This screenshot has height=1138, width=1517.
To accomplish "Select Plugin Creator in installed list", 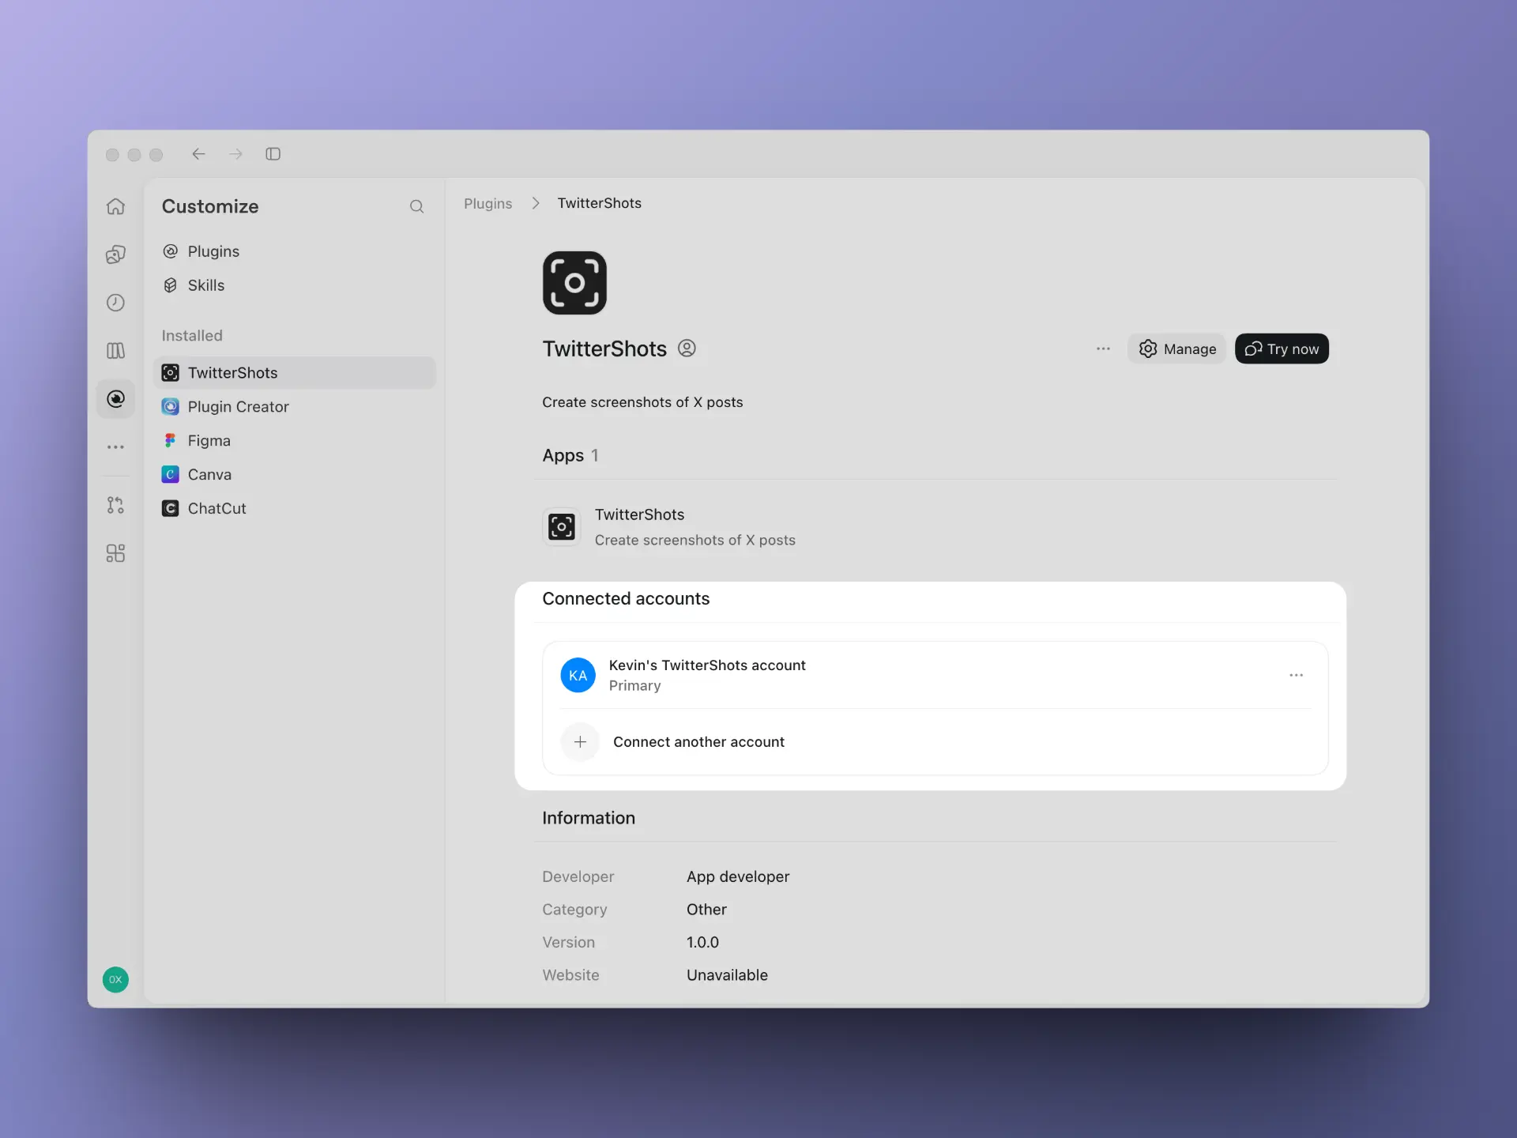I will pyautogui.click(x=295, y=407).
